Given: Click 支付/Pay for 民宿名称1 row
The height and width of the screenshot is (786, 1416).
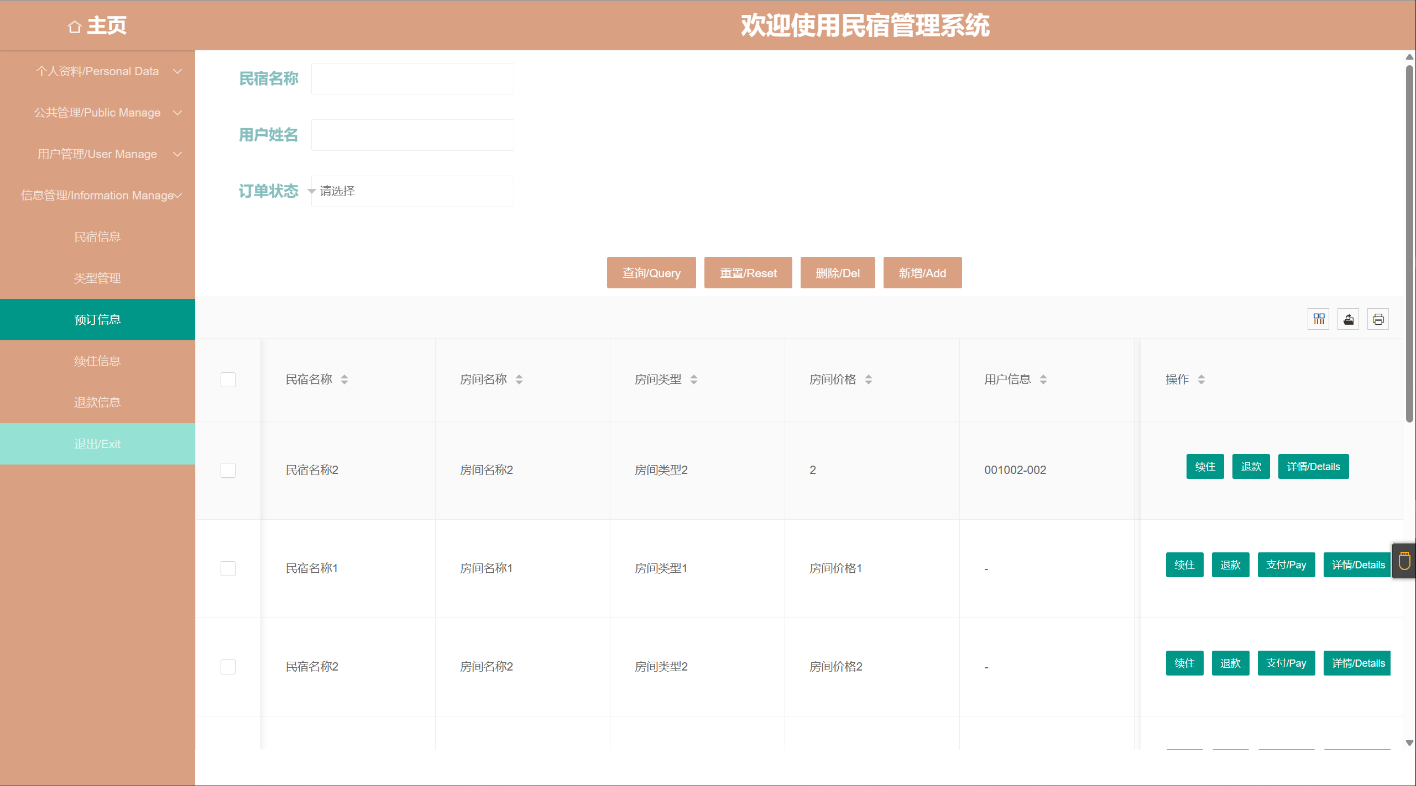Looking at the screenshot, I should pyautogui.click(x=1286, y=565).
